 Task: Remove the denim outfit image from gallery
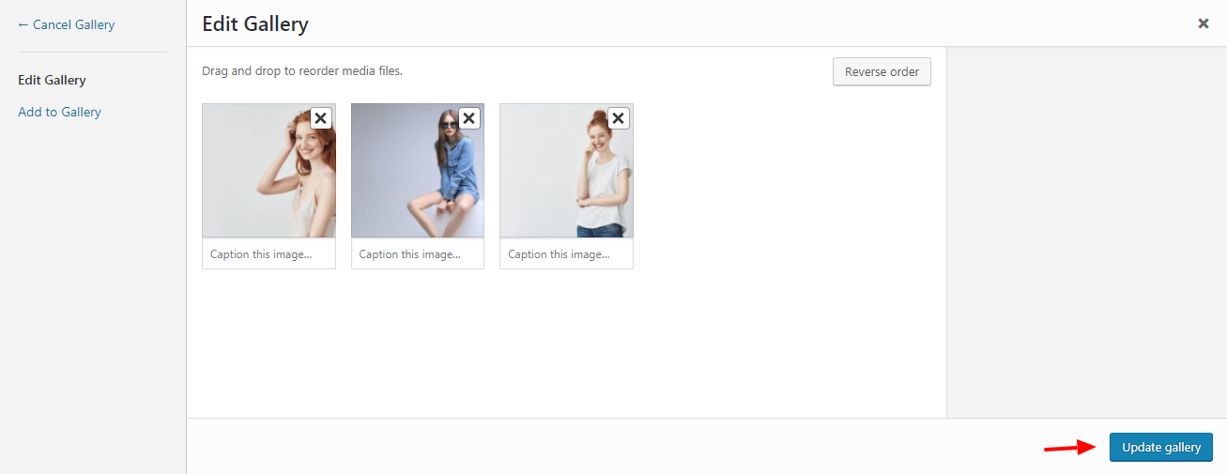[x=469, y=118]
